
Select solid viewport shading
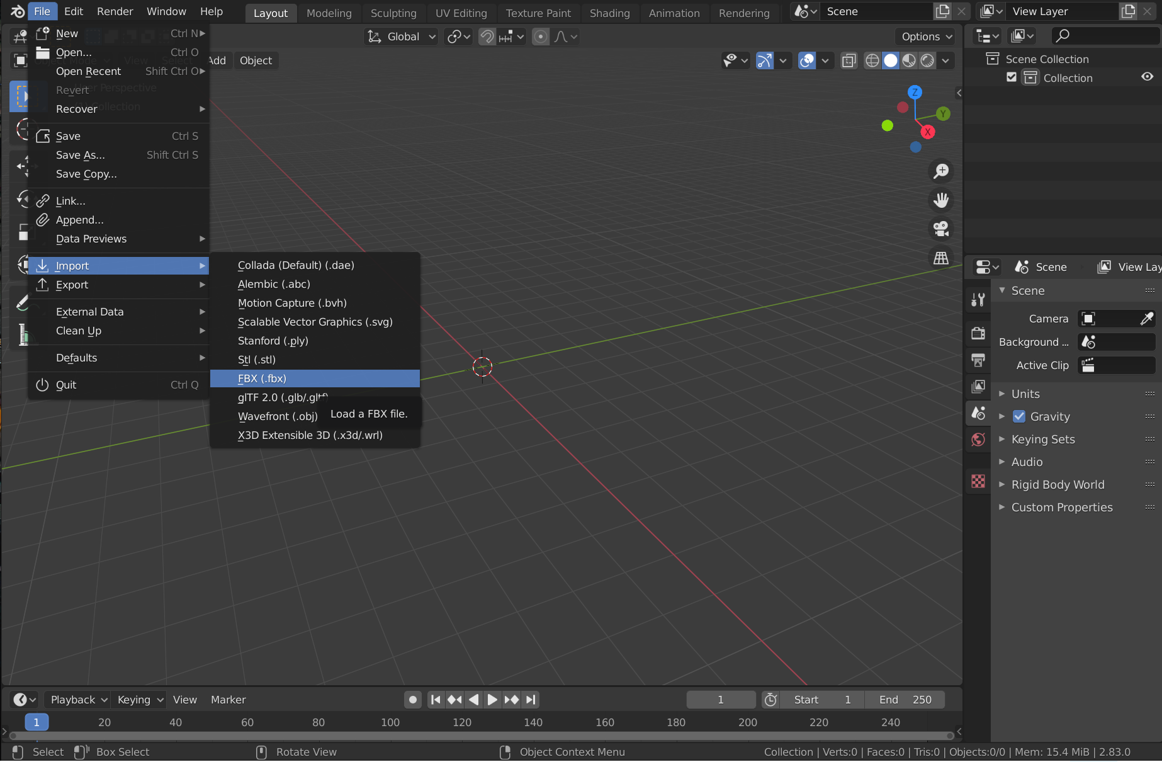891,60
